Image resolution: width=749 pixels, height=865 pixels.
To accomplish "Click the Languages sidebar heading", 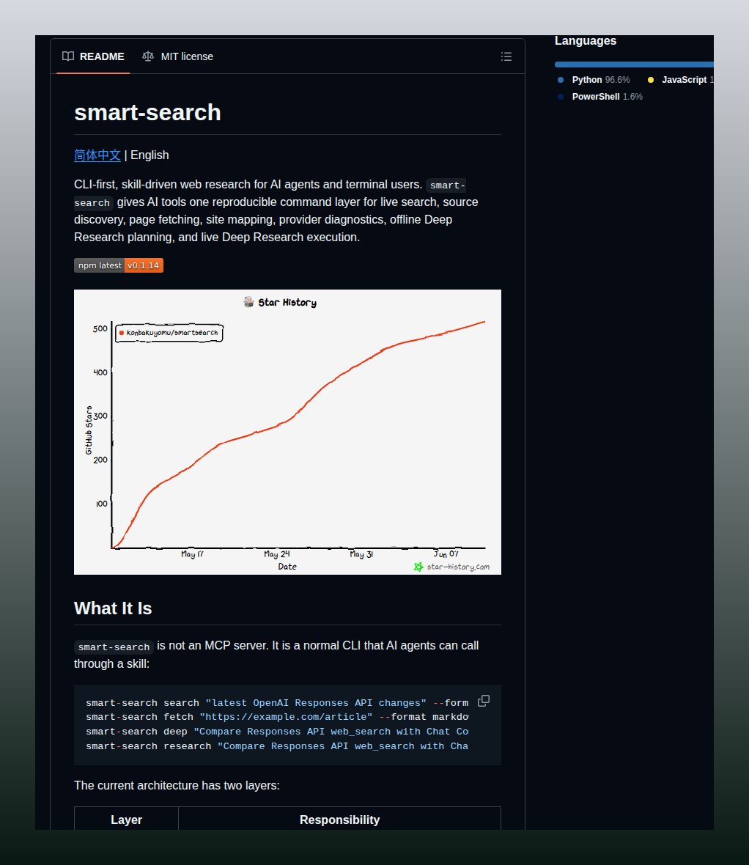I will (585, 41).
